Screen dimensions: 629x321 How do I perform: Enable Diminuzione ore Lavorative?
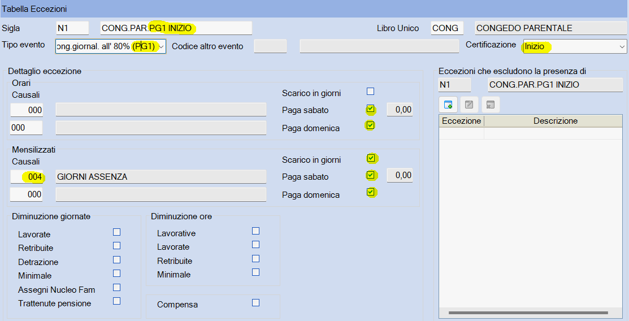255,231
